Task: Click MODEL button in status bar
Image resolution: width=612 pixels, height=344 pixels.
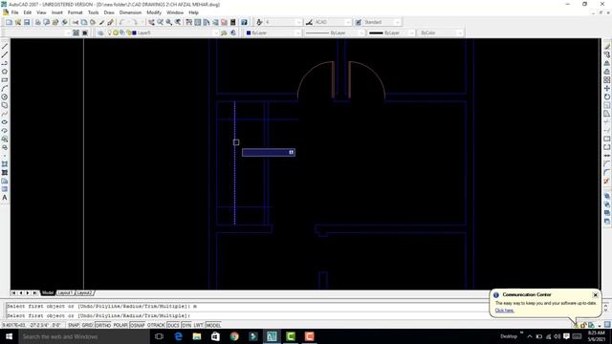Action: click(213, 325)
